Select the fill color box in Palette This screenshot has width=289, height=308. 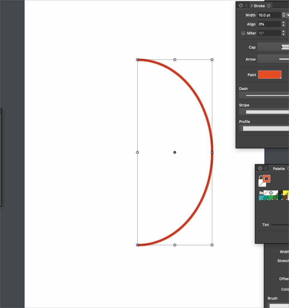[262, 184]
